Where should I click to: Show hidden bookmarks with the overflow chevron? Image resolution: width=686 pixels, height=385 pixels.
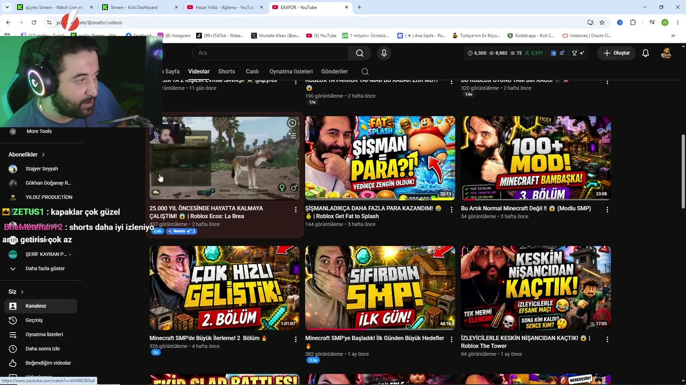673,36
